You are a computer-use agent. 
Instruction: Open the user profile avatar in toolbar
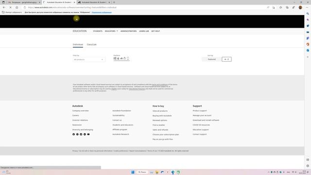tap(300, 7)
